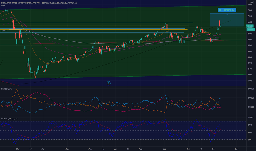256x151 pixels.
Task: Click the 50.00 price axis label
Action: coord(250,40)
